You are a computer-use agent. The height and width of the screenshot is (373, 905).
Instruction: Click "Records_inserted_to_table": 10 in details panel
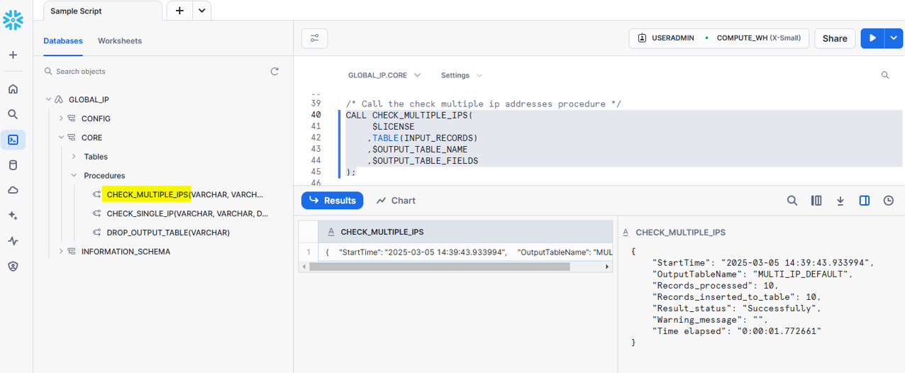pyautogui.click(x=736, y=297)
